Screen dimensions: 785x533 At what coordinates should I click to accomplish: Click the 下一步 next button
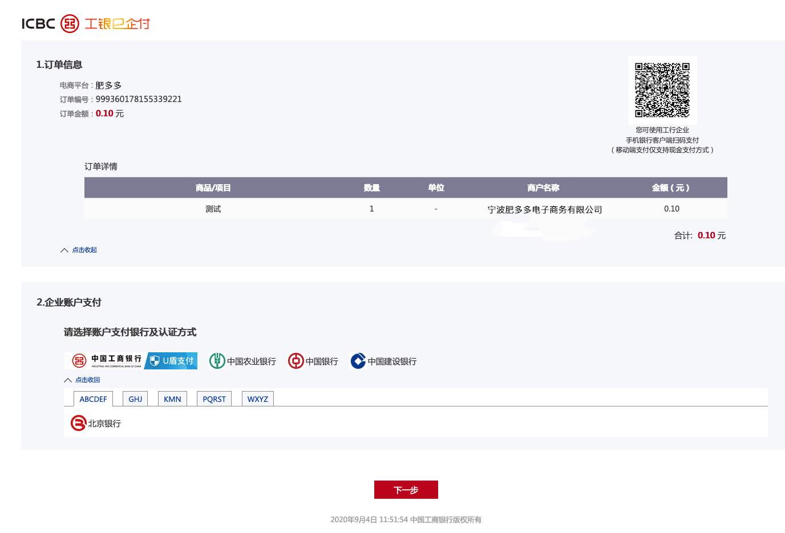pyautogui.click(x=406, y=490)
